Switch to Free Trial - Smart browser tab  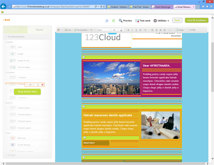click(x=140, y=7)
